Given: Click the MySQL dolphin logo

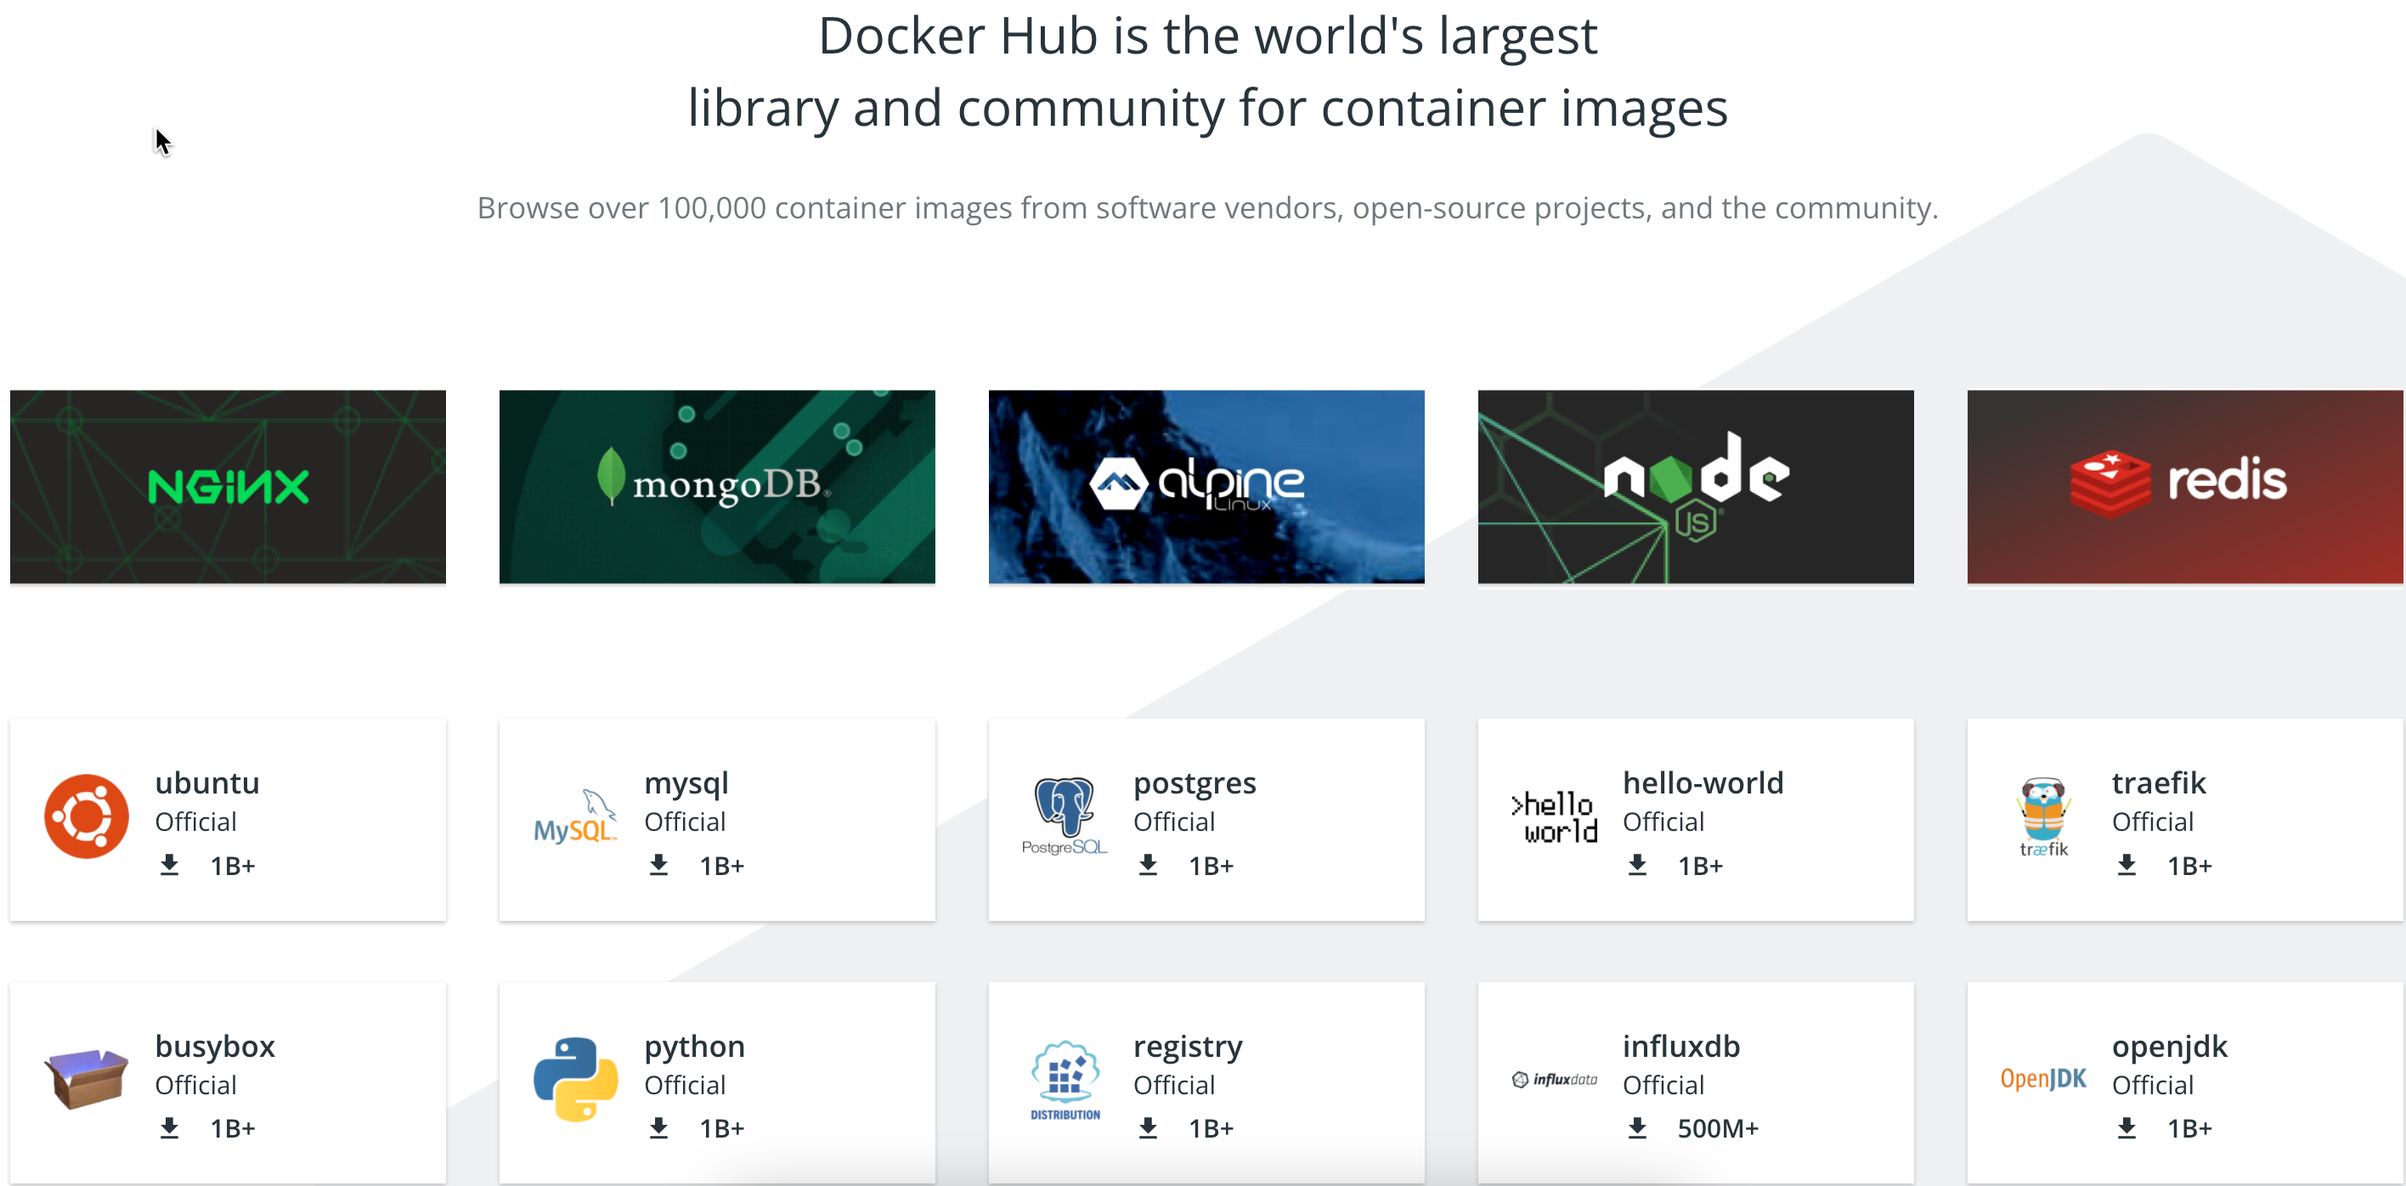Looking at the screenshot, I should 575,816.
